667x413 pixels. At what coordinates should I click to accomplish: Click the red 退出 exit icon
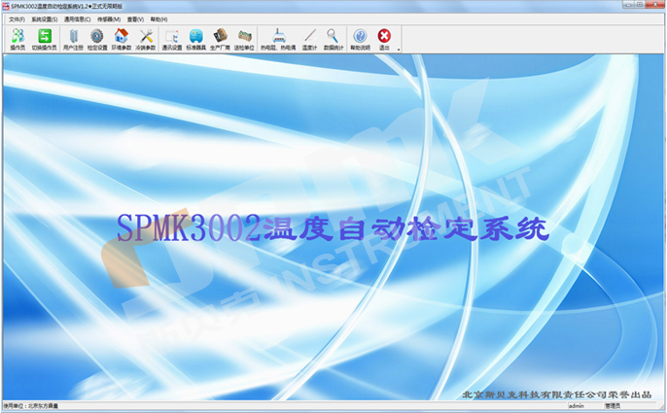(x=384, y=38)
